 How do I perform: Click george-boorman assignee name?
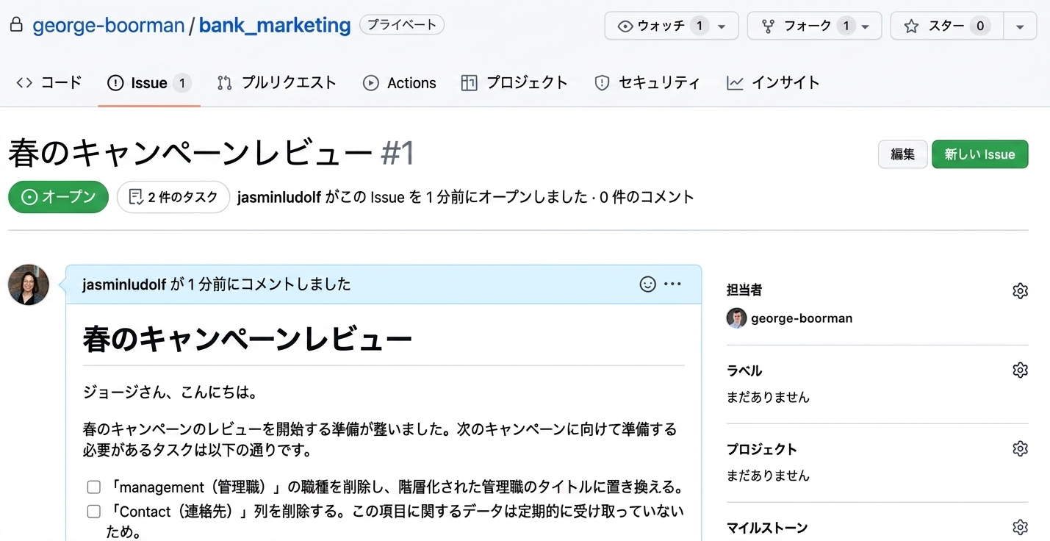[802, 318]
